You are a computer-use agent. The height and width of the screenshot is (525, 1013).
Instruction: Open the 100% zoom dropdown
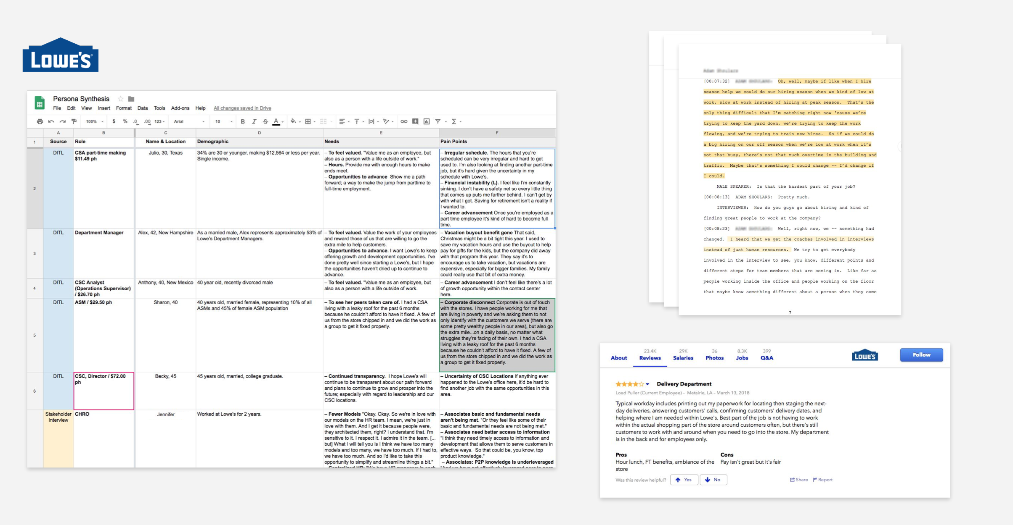(x=95, y=121)
